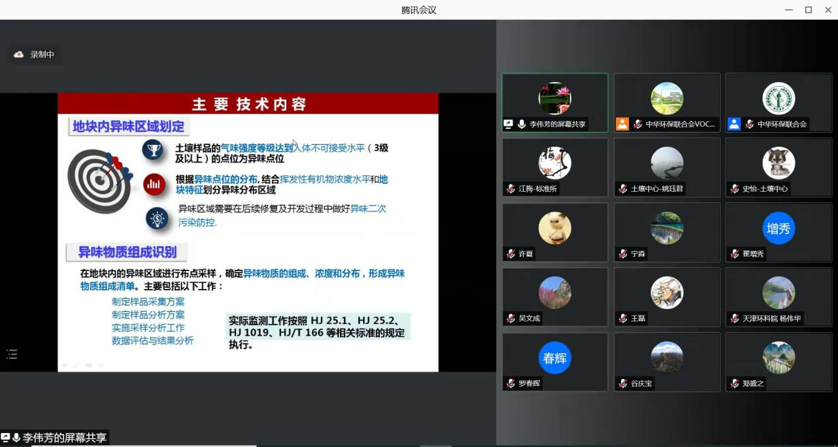Screen dimensions: 838x447
Task: Click the orange host badge on 中华环保联合会VOC tile
Action: 622,124
